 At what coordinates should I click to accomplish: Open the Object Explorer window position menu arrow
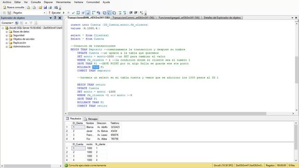[x=50, y=18]
